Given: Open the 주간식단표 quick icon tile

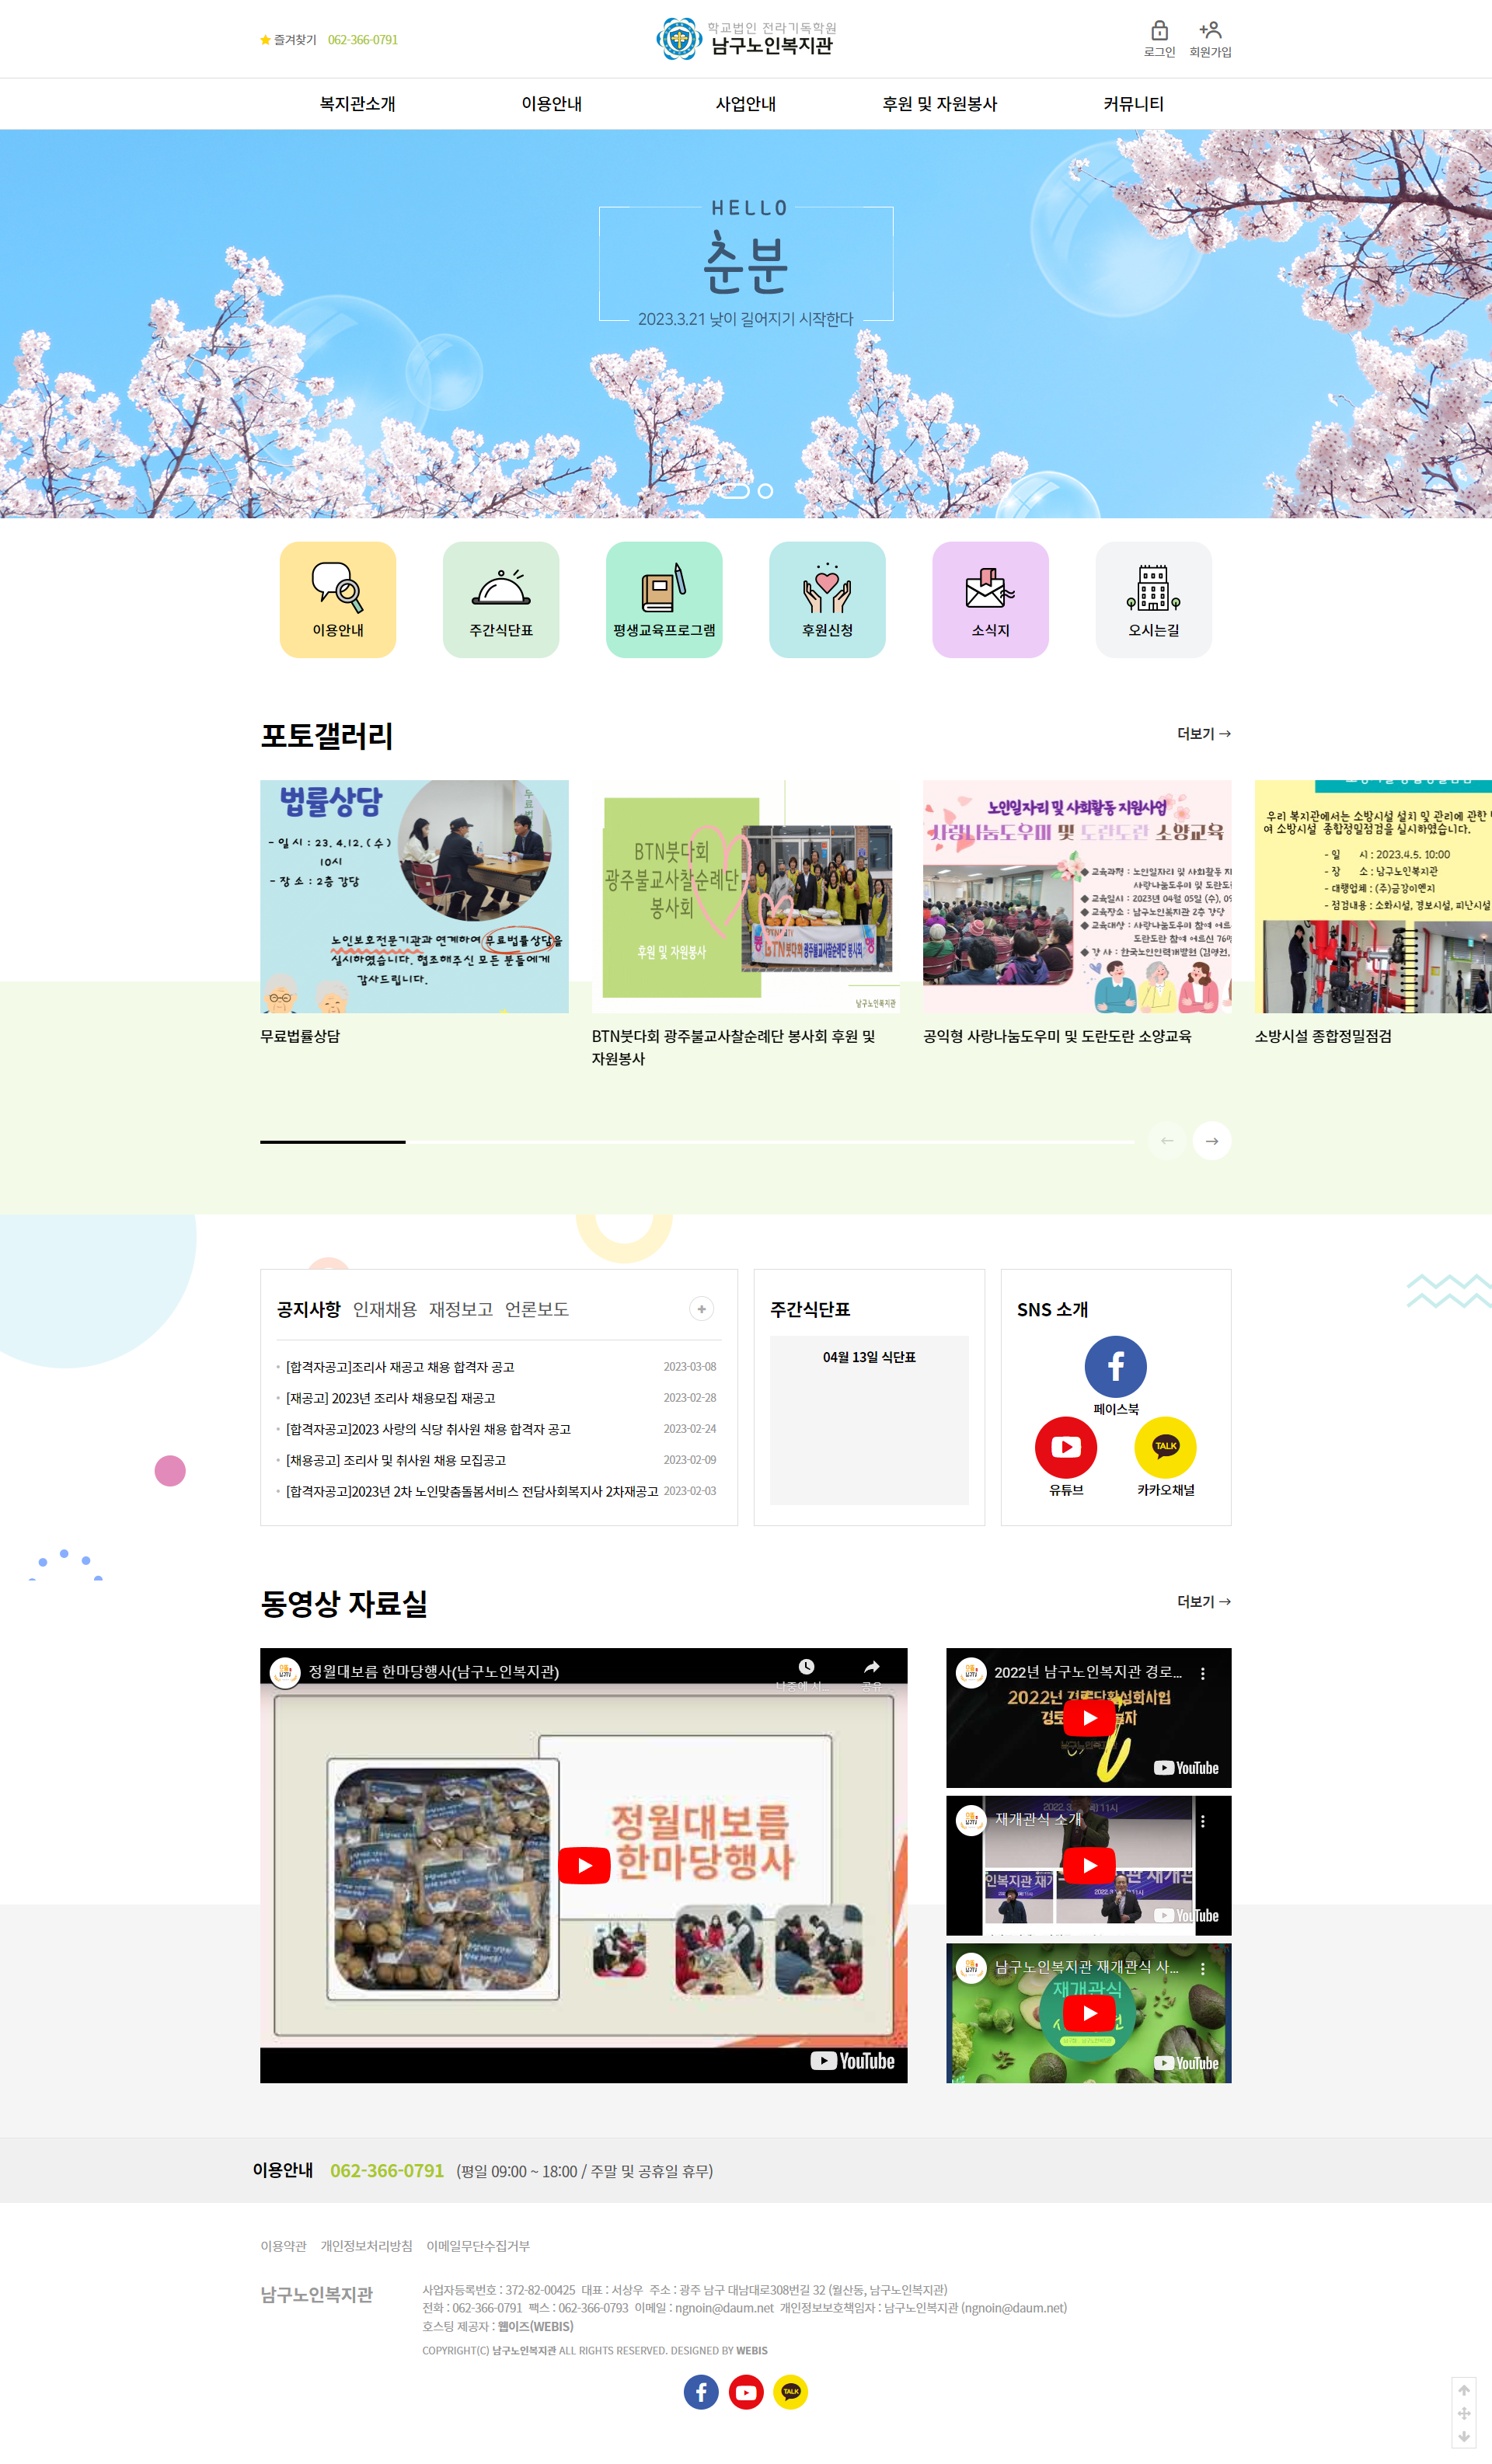Looking at the screenshot, I should [501, 600].
